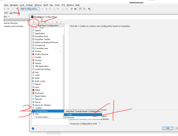Click the plus Add New Configuration icon
Screen dimensions: 178x136
click(34, 22)
